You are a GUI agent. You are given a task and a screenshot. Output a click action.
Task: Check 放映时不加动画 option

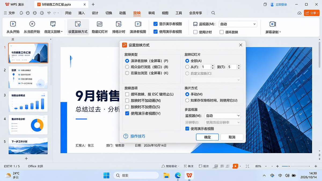127,101
